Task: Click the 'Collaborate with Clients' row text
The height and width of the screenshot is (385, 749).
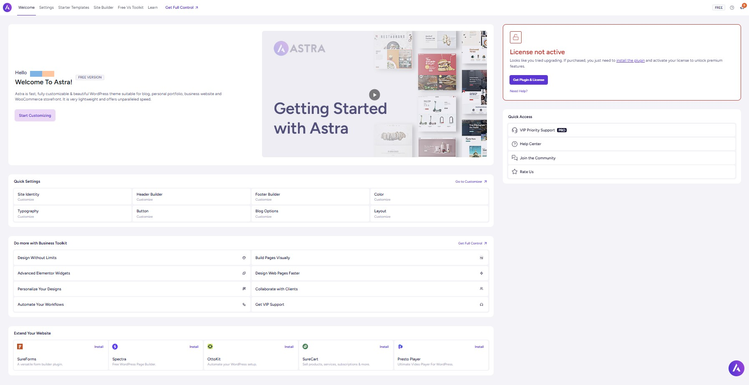Action: (x=277, y=289)
